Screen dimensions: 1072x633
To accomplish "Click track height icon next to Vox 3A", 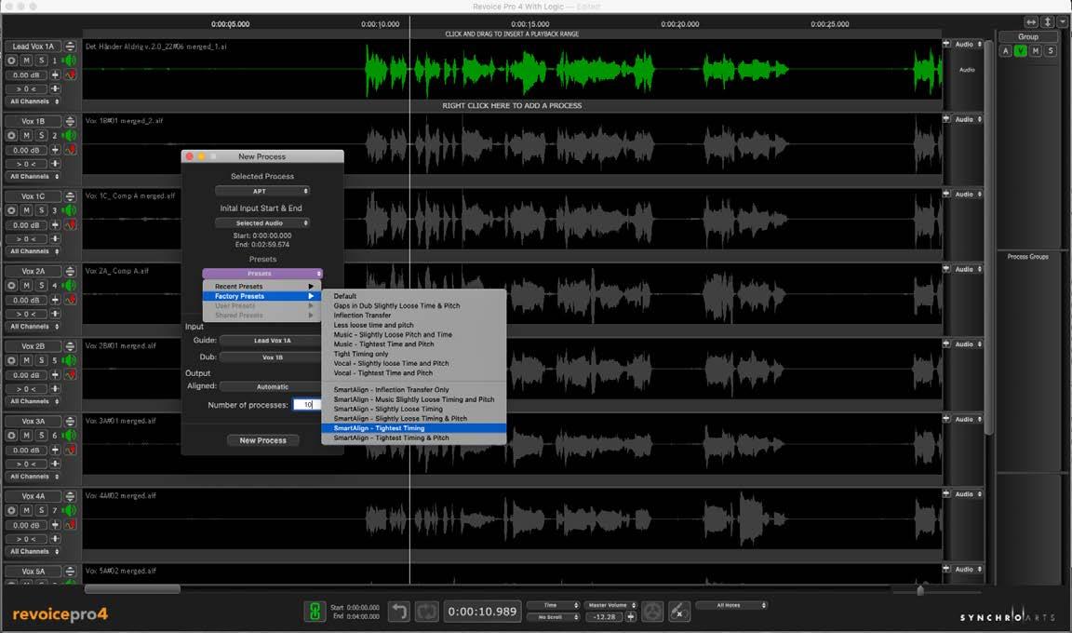I will [x=70, y=421].
